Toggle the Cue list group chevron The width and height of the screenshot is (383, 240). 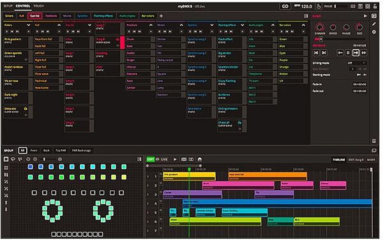point(89,25)
